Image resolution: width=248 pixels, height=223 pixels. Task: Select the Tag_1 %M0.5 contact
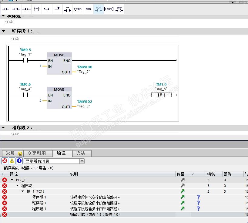click(x=25, y=60)
